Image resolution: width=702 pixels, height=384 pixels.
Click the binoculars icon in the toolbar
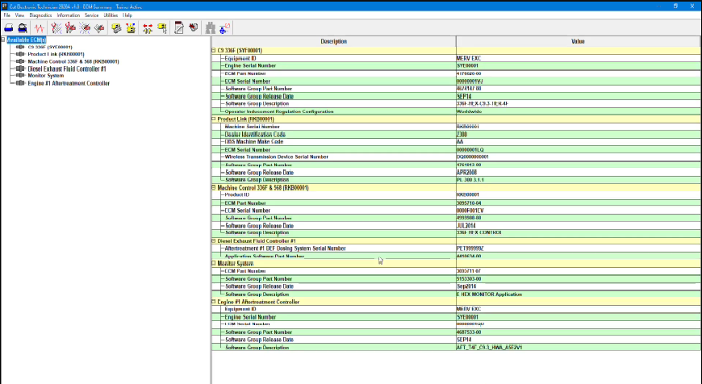tap(211, 27)
